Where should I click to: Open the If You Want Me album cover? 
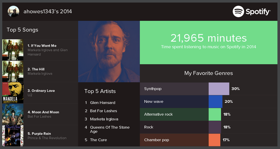tap(13, 50)
